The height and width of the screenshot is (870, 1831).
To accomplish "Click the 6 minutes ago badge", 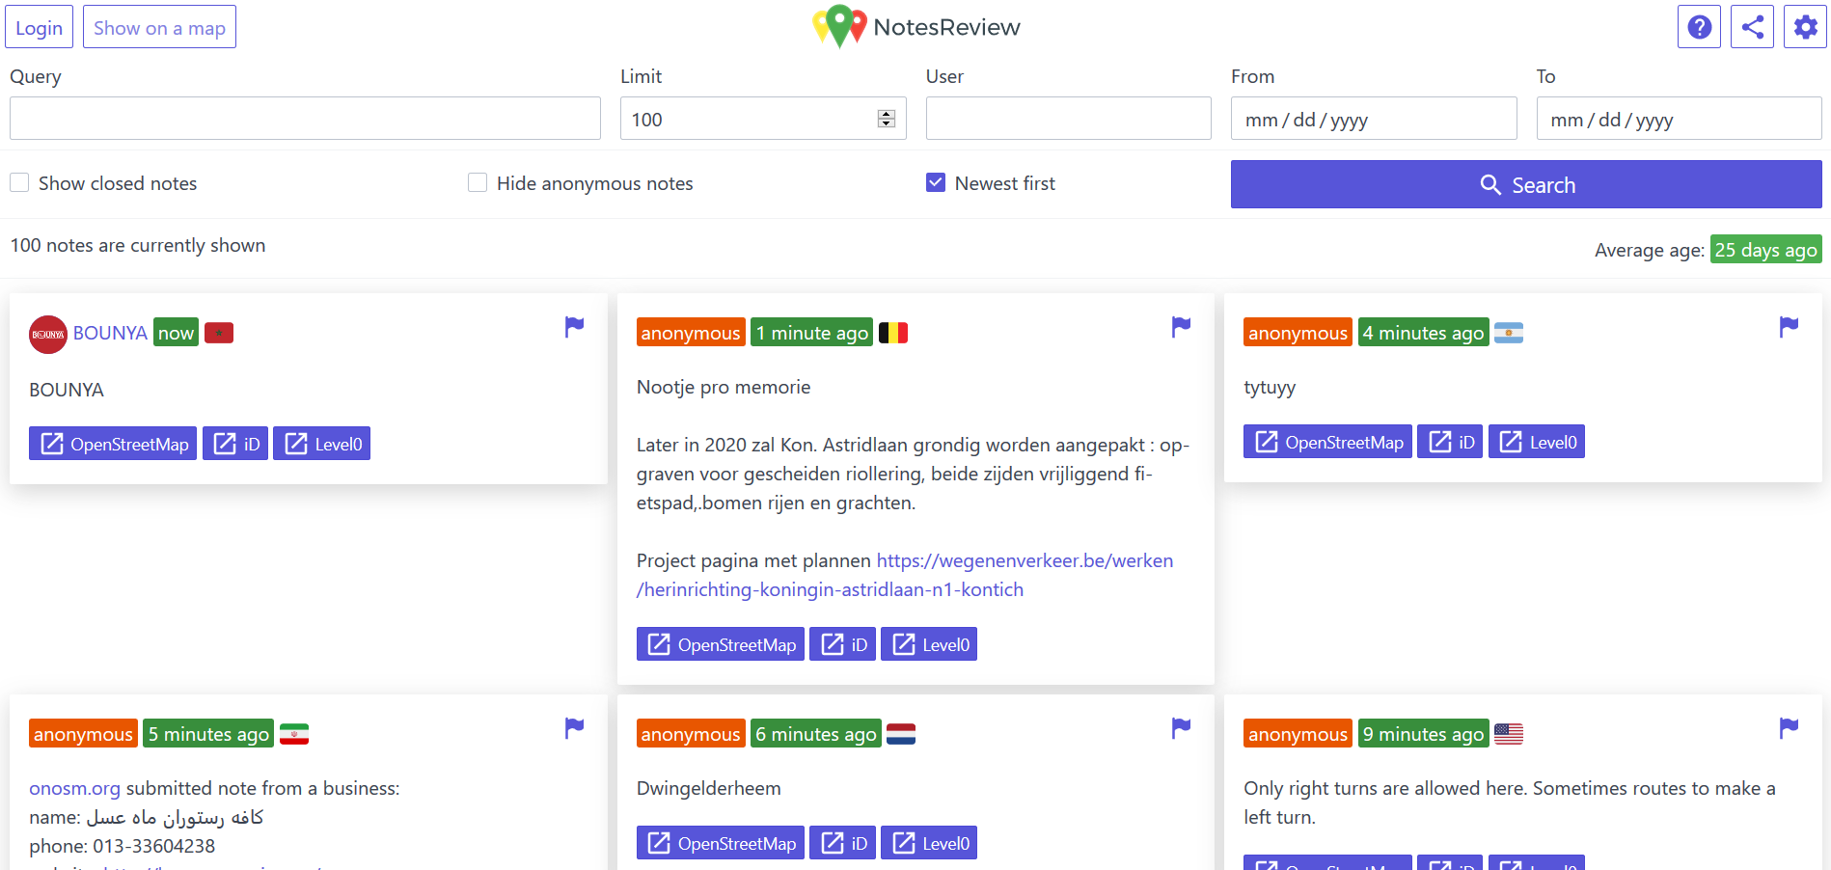I will 816,734.
